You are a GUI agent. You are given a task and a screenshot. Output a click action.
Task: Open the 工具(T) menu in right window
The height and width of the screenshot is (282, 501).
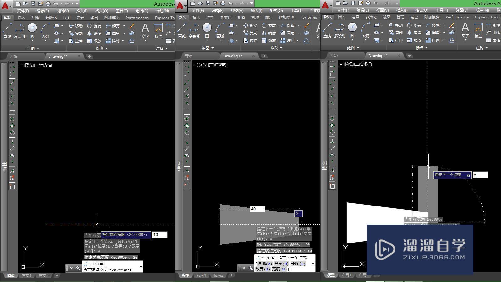442,10
